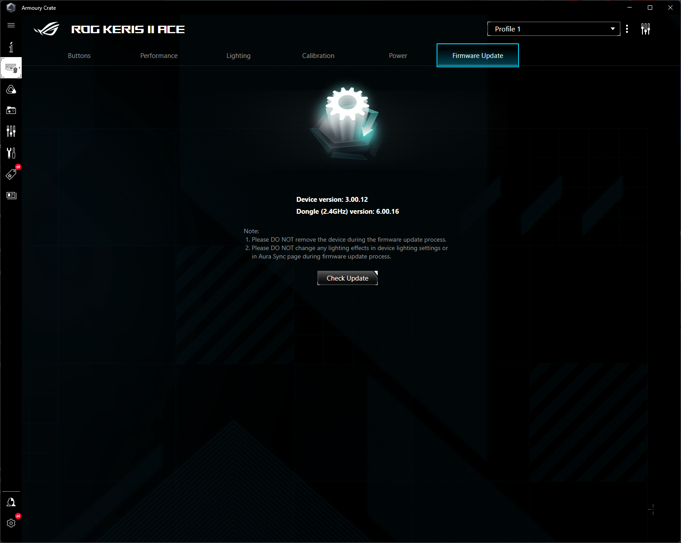Switch to the Performance tab
This screenshot has width=681, height=543.
coord(159,56)
